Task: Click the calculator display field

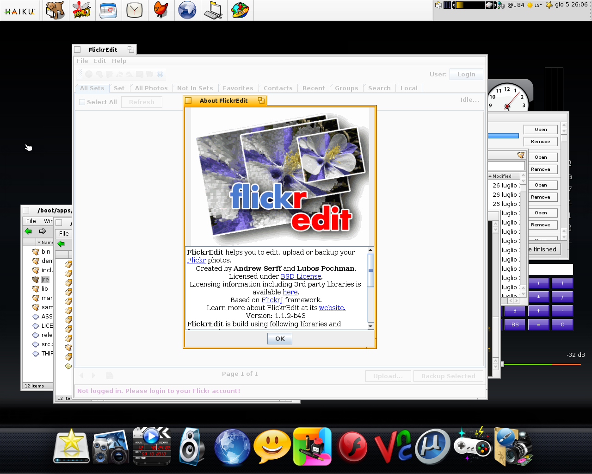Action: (x=550, y=269)
